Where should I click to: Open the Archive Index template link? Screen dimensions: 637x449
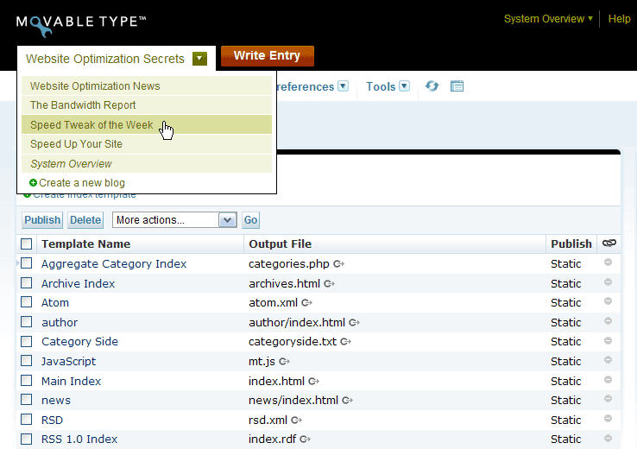78,283
